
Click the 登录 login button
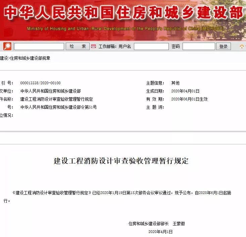pos(224,46)
